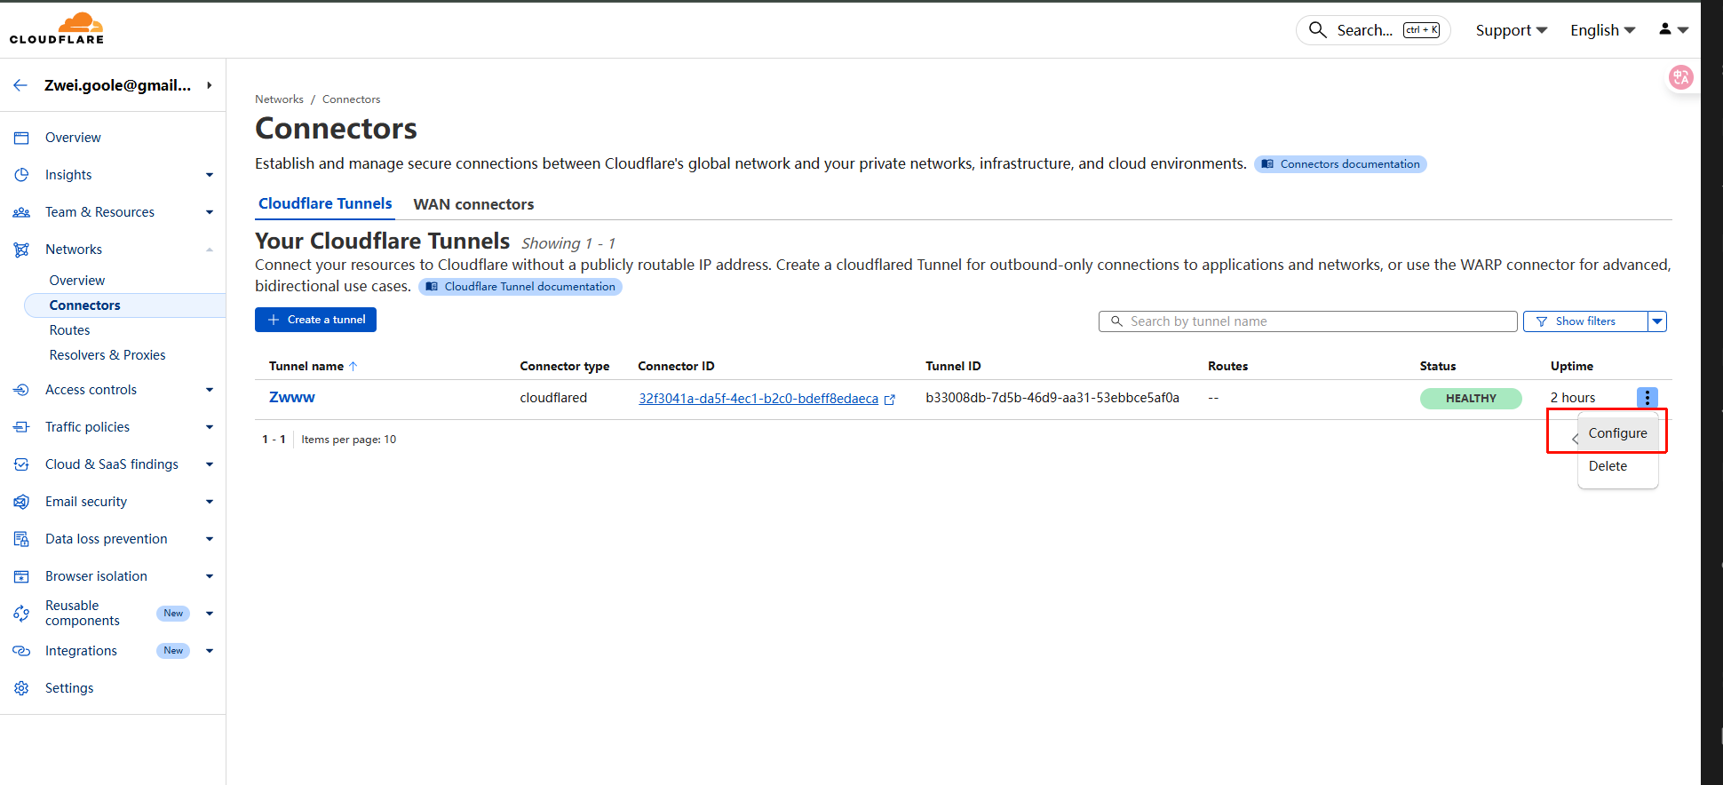Select Configure from the context menu

pyautogui.click(x=1617, y=433)
